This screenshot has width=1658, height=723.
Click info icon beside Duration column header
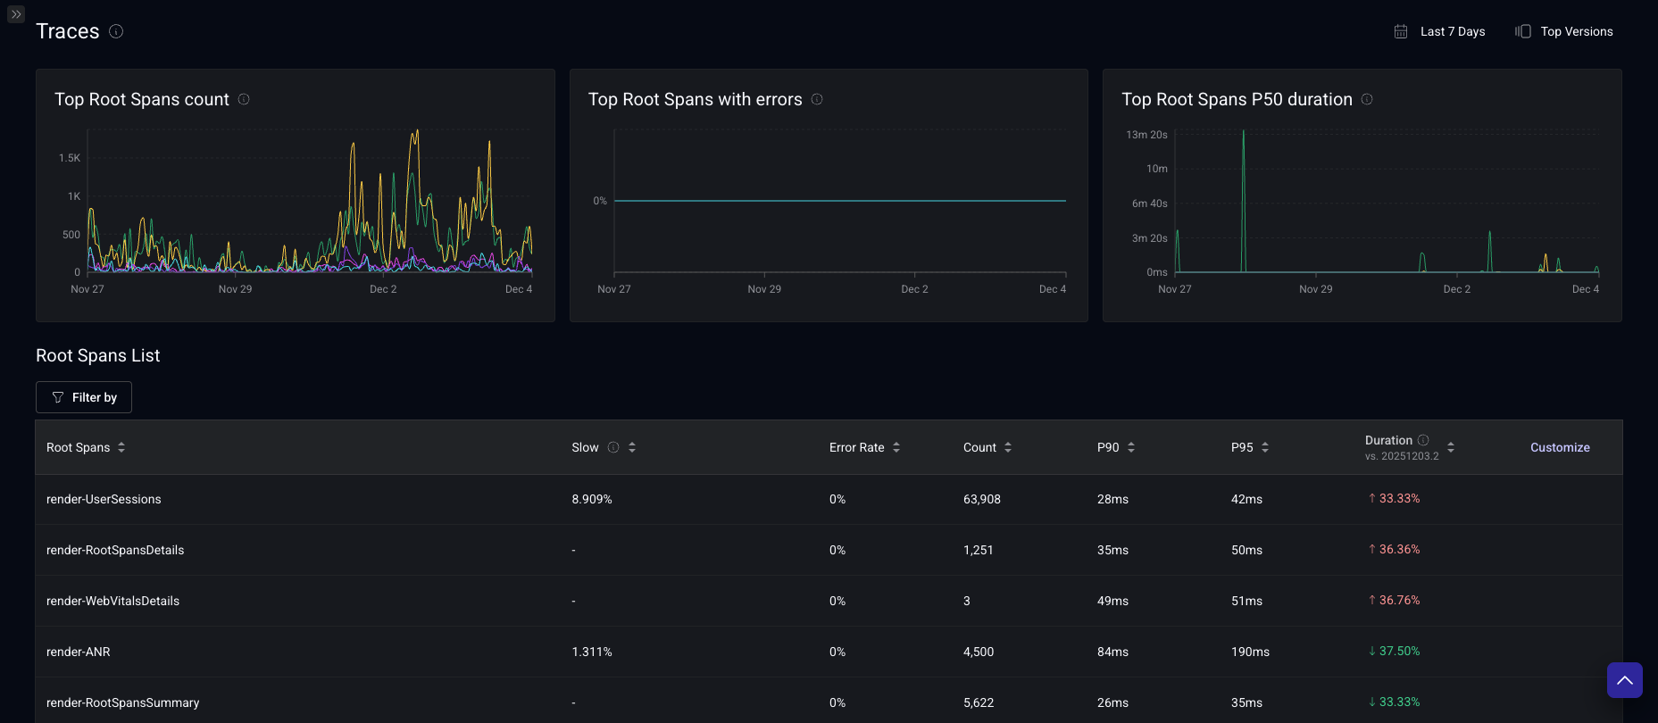coord(1423,440)
